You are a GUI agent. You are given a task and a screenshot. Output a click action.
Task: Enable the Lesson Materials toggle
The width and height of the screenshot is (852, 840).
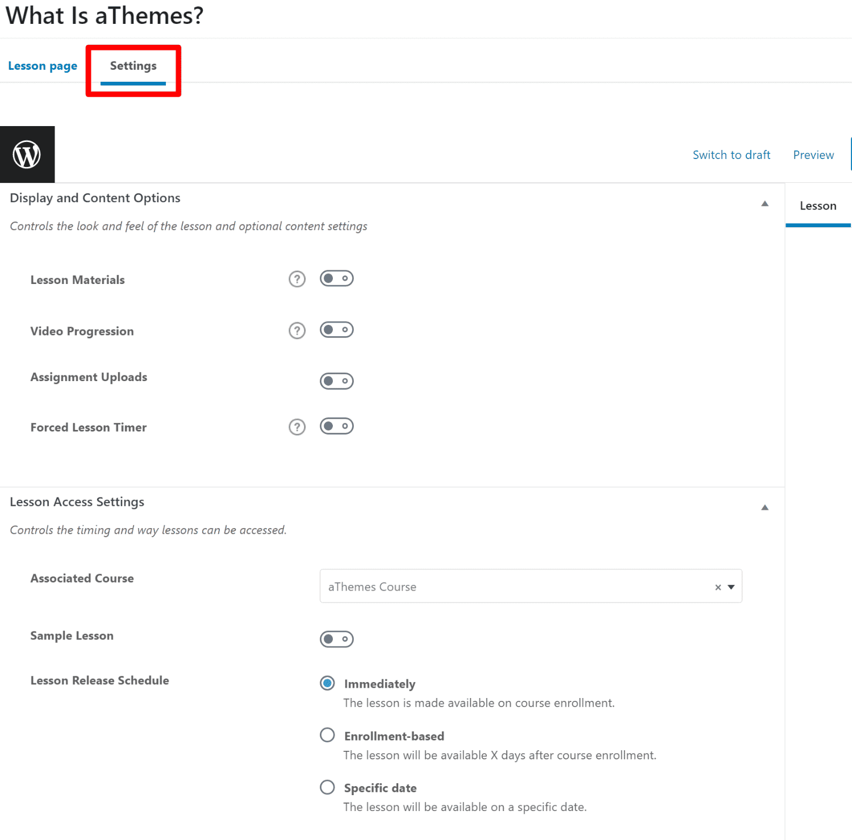(x=337, y=278)
